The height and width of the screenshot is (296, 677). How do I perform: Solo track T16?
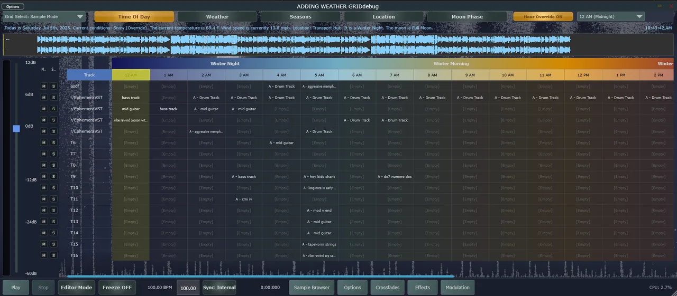pyautogui.click(x=53, y=255)
